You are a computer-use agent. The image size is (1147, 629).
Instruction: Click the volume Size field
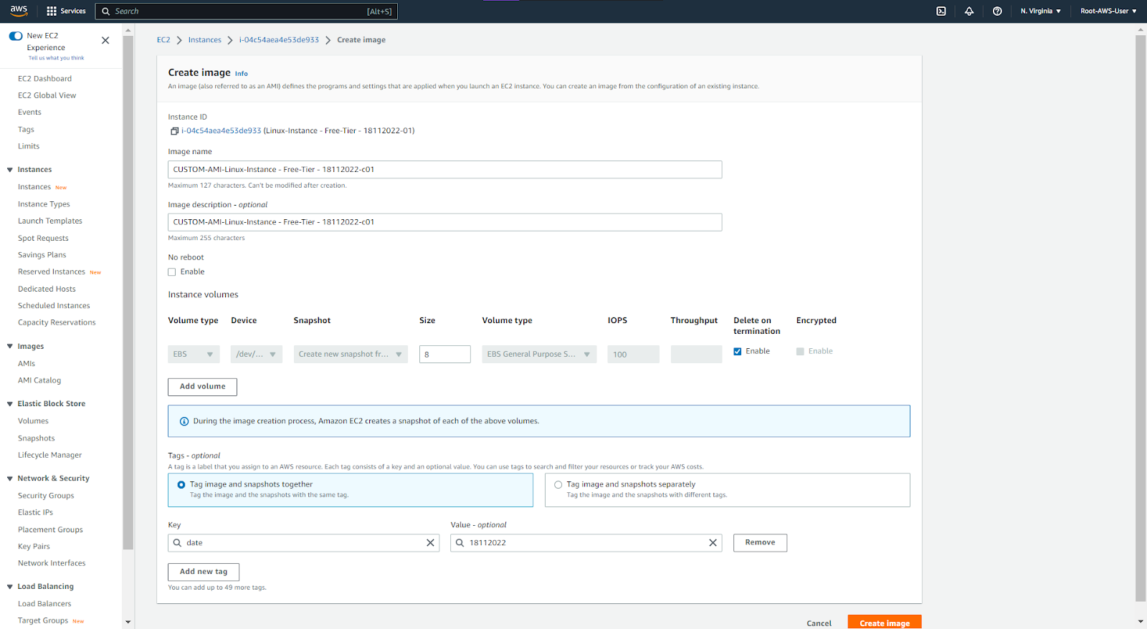444,355
